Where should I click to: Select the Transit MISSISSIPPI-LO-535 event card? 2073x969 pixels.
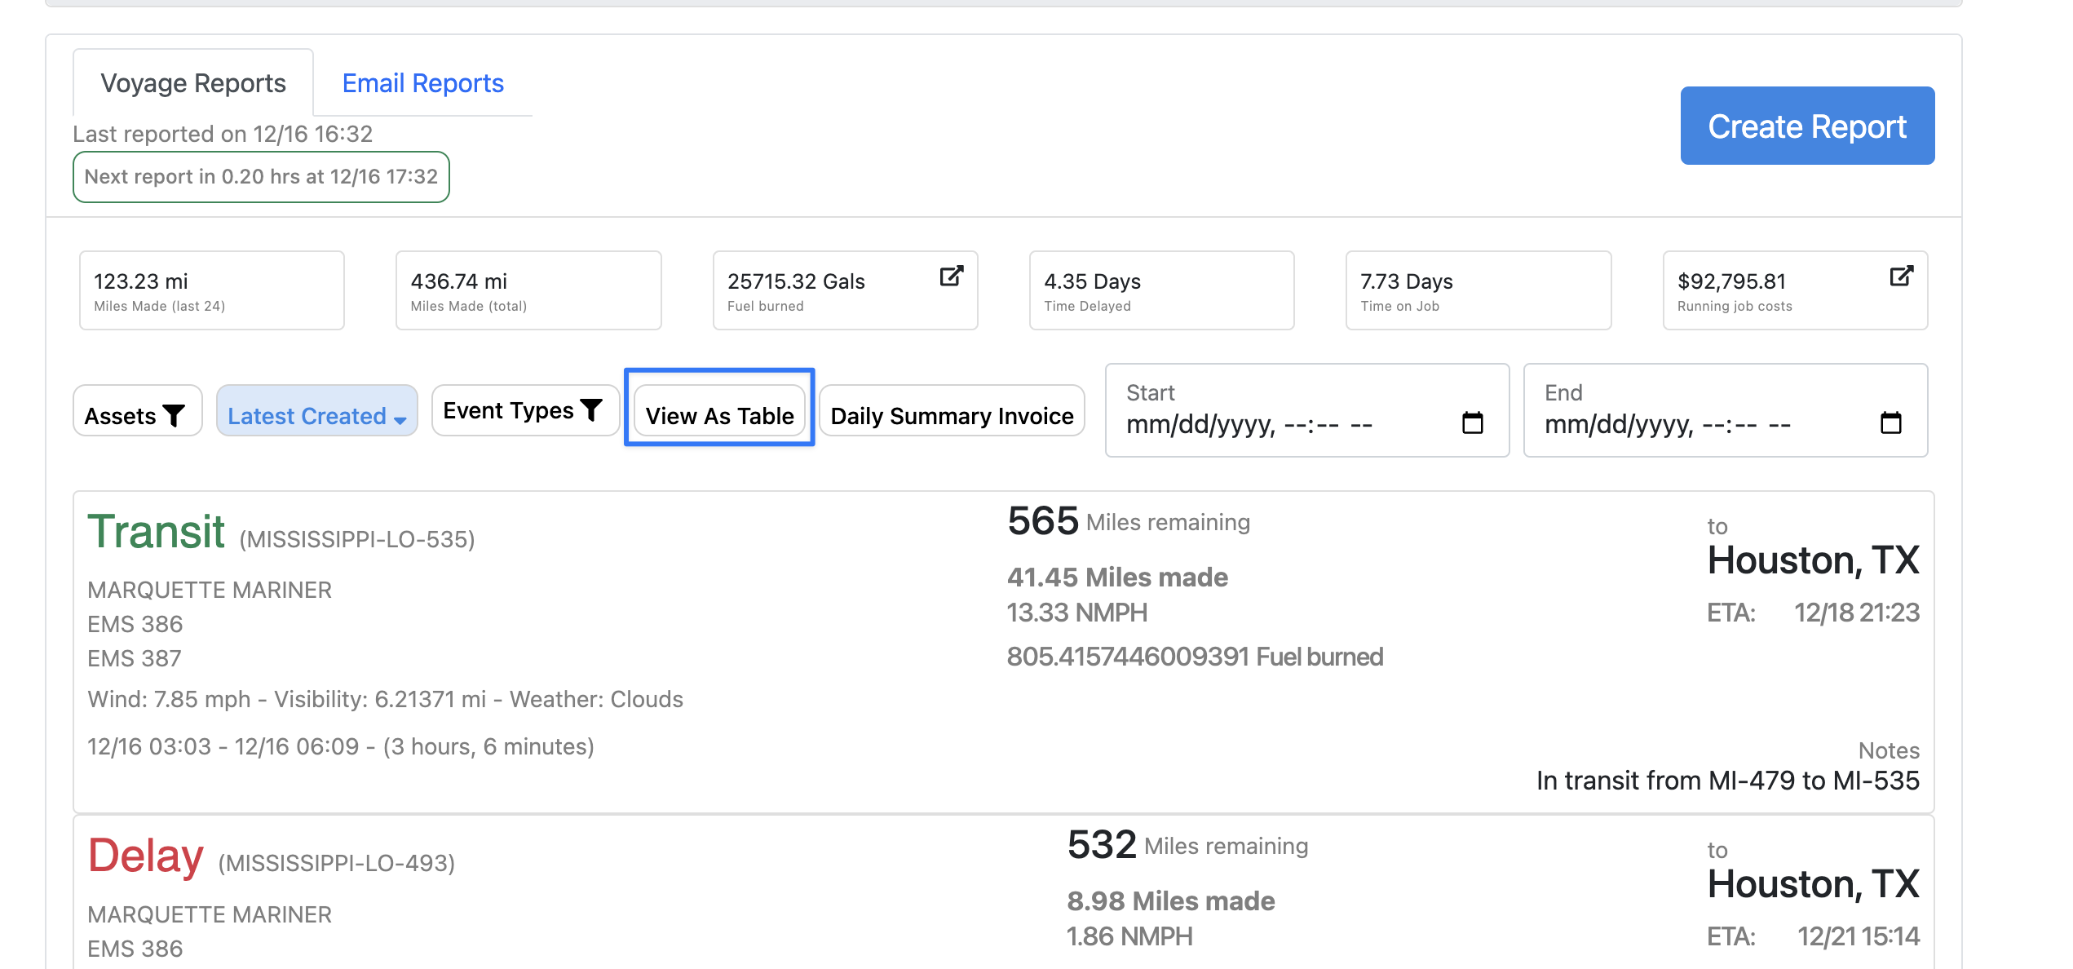tap(1003, 653)
